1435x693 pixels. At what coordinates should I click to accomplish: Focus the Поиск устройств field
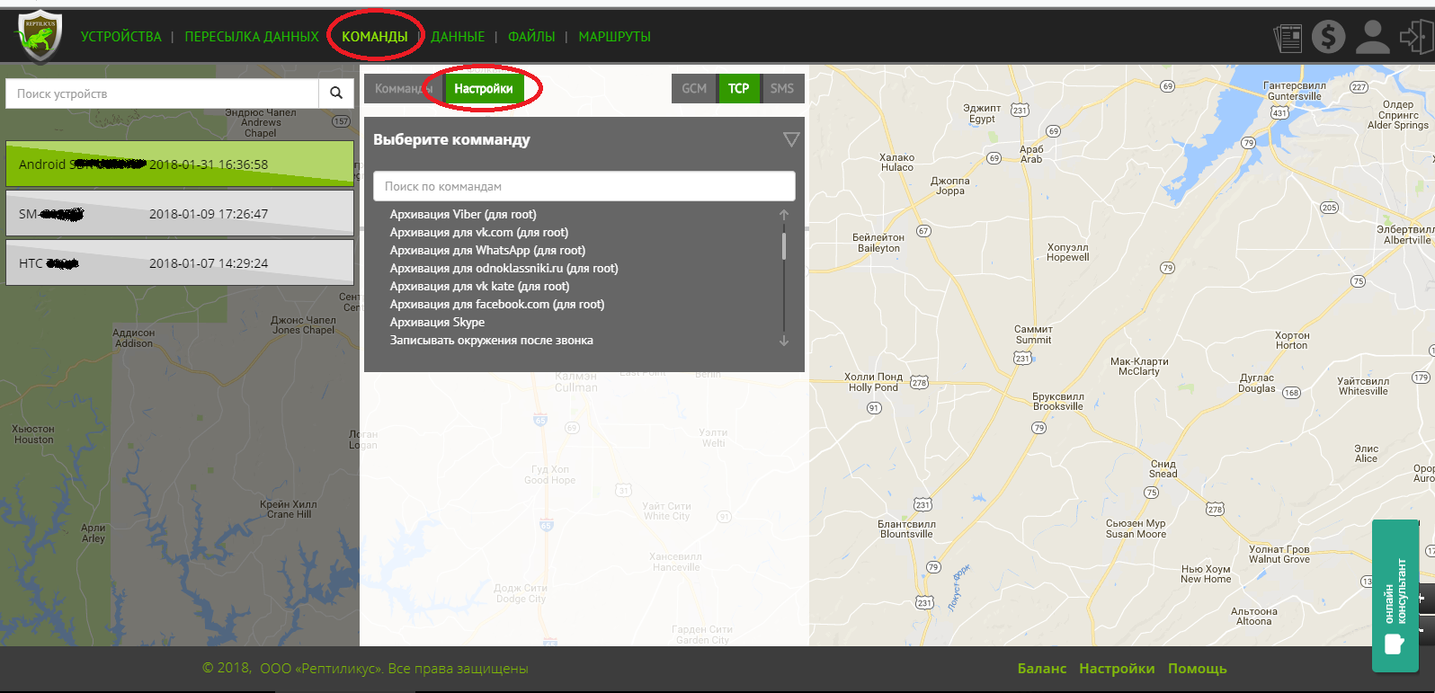(162, 93)
